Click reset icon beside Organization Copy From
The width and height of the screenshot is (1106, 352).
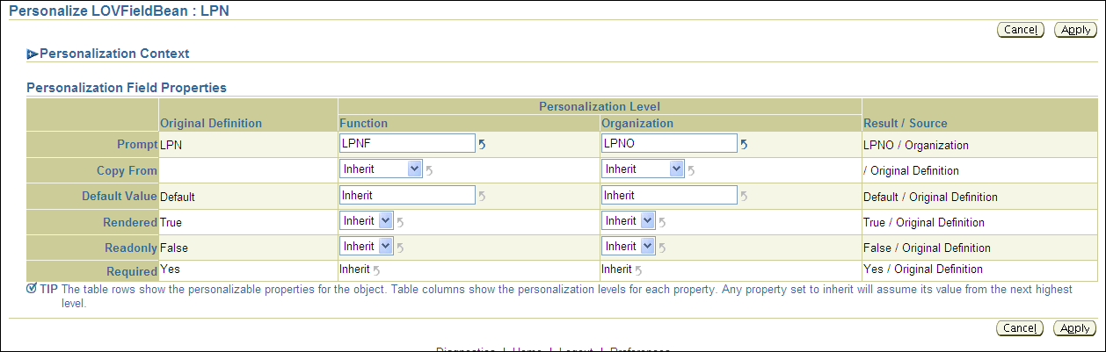point(691,170)
